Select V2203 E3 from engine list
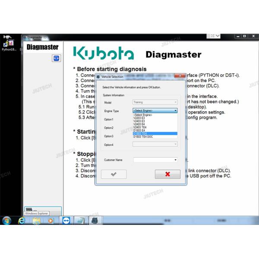Viewport: 259px width, 259px height. pos(140,118)
